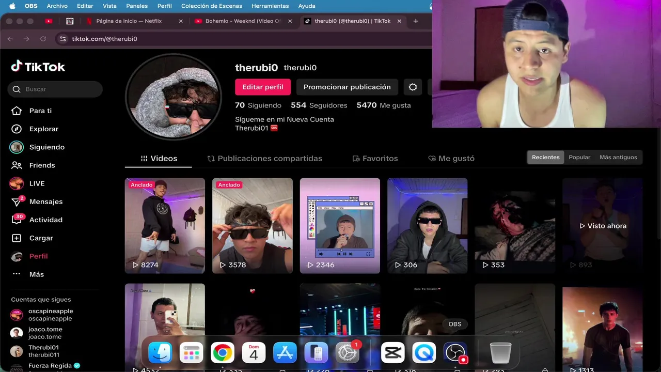This screenshot has width=661, height=372.
Task: Open the blue Q app in the dock
Action: point(424,353)
